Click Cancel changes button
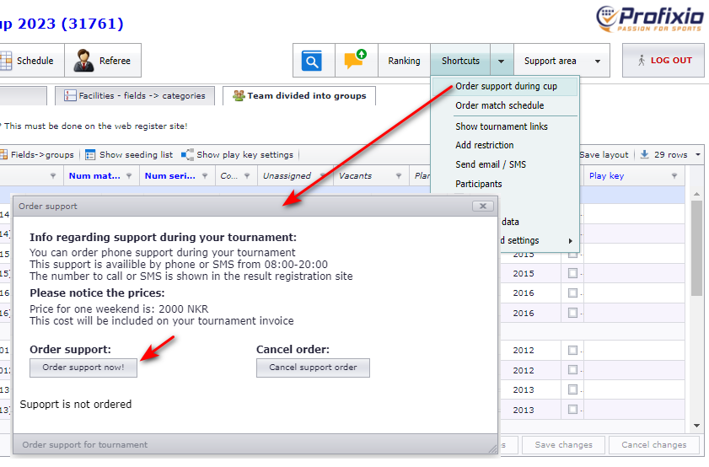Screen dimensions: 709x467 click(x=654, y=445)
